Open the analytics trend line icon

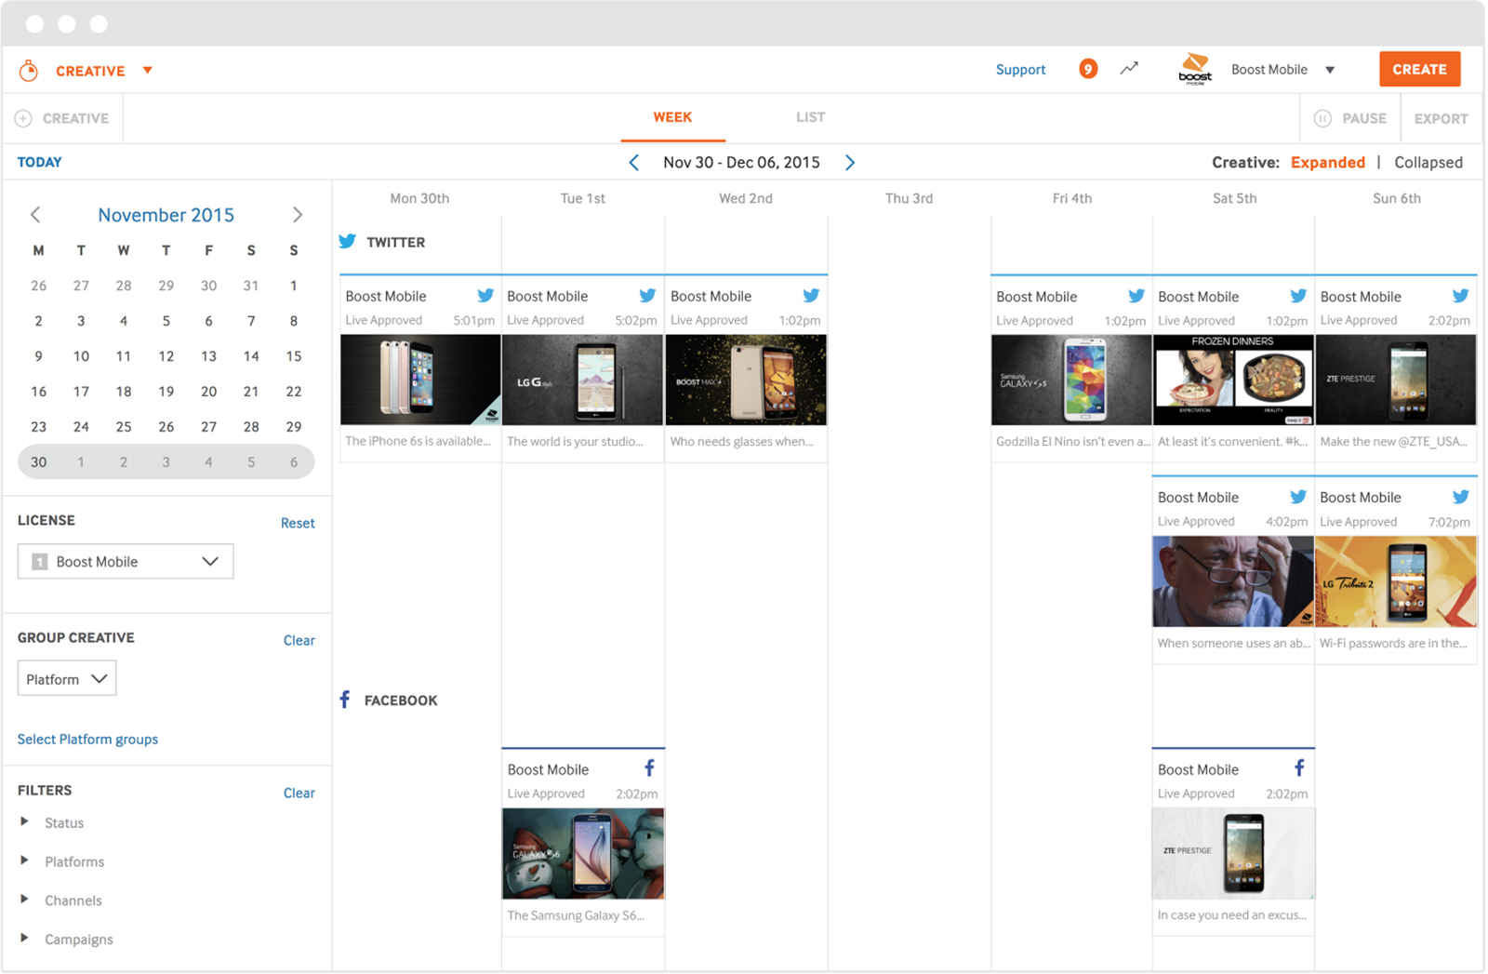[1129, 69]
